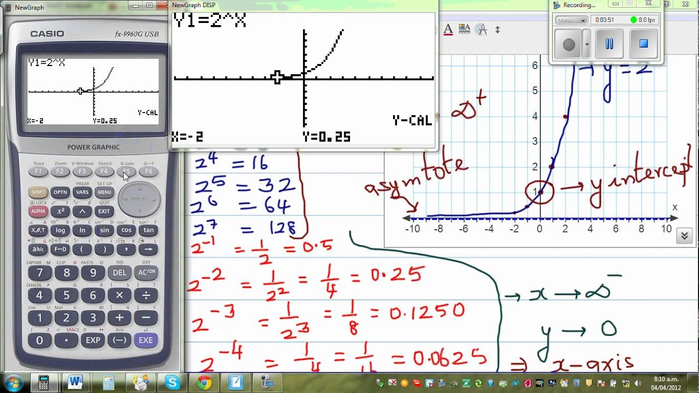Open Skype from the taskbar
Viewport: 699px width, 393px height.
(x=173, y=382)
